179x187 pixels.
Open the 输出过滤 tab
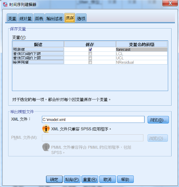tap(54, 18)
